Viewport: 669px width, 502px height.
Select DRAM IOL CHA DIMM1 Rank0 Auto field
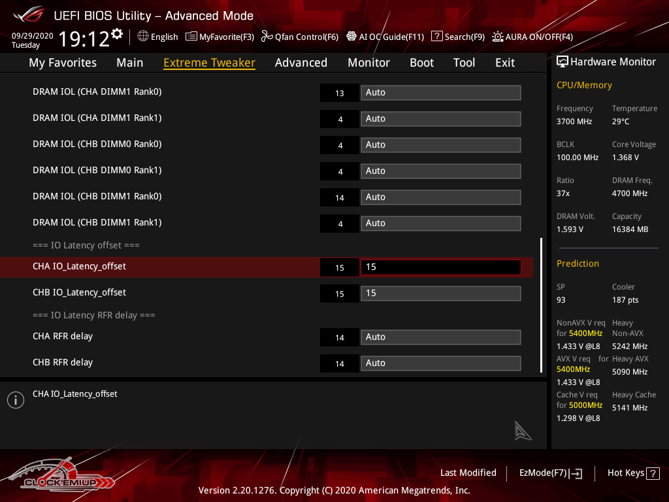tap(440, 93)
